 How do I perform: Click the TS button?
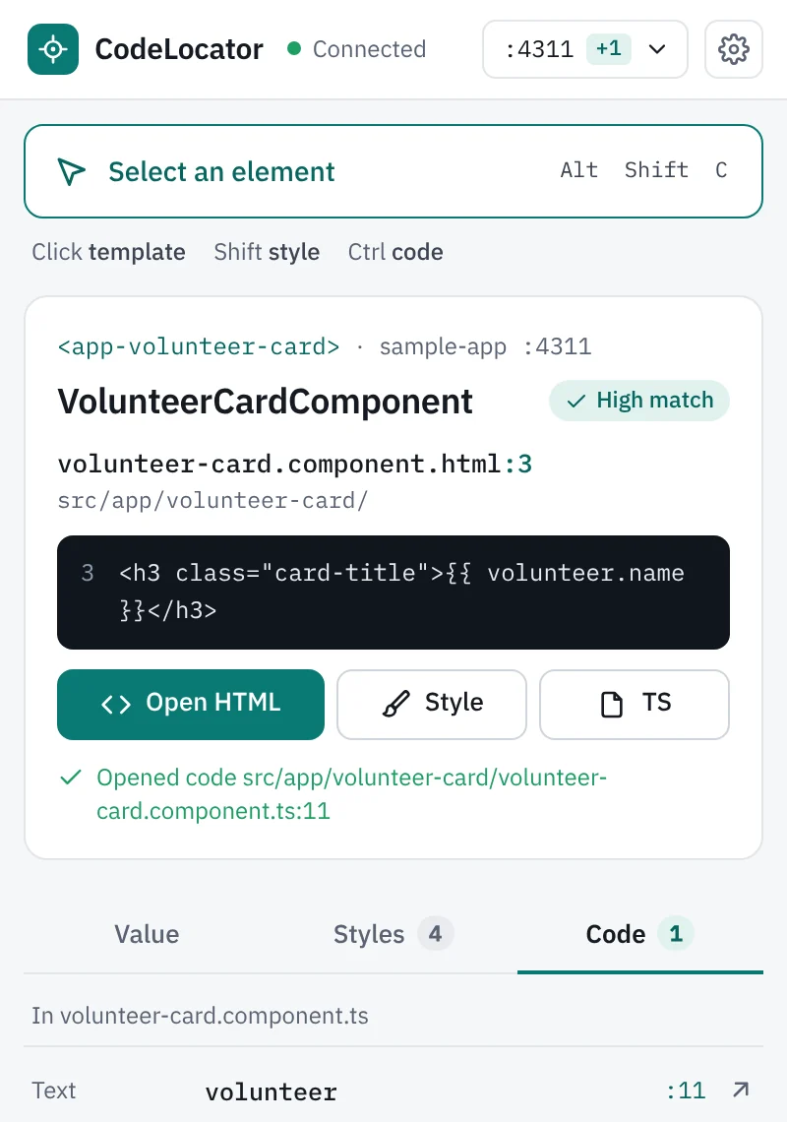point(635,704)
